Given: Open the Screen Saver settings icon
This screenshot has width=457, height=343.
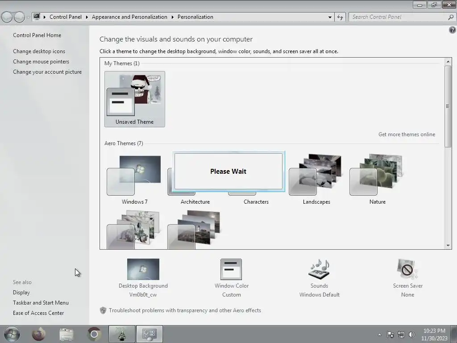Looking at the screenshot, I should 407,269.
